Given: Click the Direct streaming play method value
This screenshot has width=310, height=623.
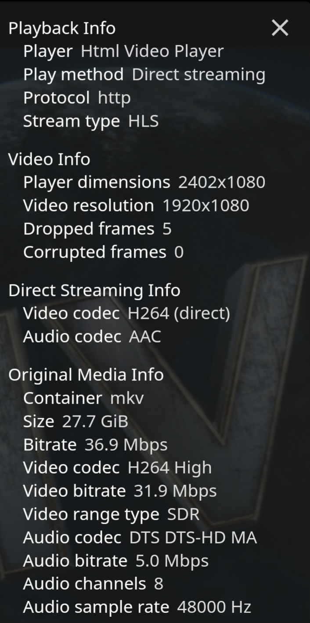Looking at the screenshot, I should [198, 75].
